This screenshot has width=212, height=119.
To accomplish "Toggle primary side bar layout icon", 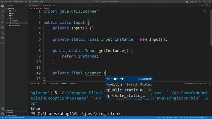I will coord(186,2).
